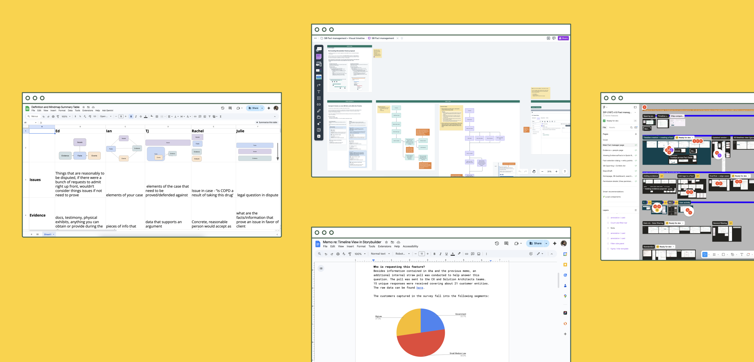Open the Google Calendar side panel icon
Viewport: 754px width, 362px height.
[565, 254]
